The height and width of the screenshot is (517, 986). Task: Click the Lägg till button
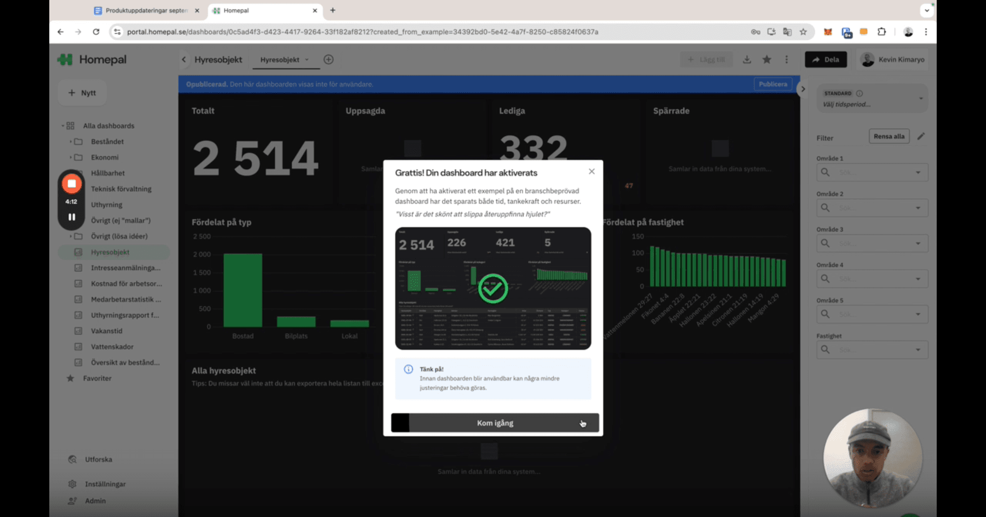[x=707, y=59]
